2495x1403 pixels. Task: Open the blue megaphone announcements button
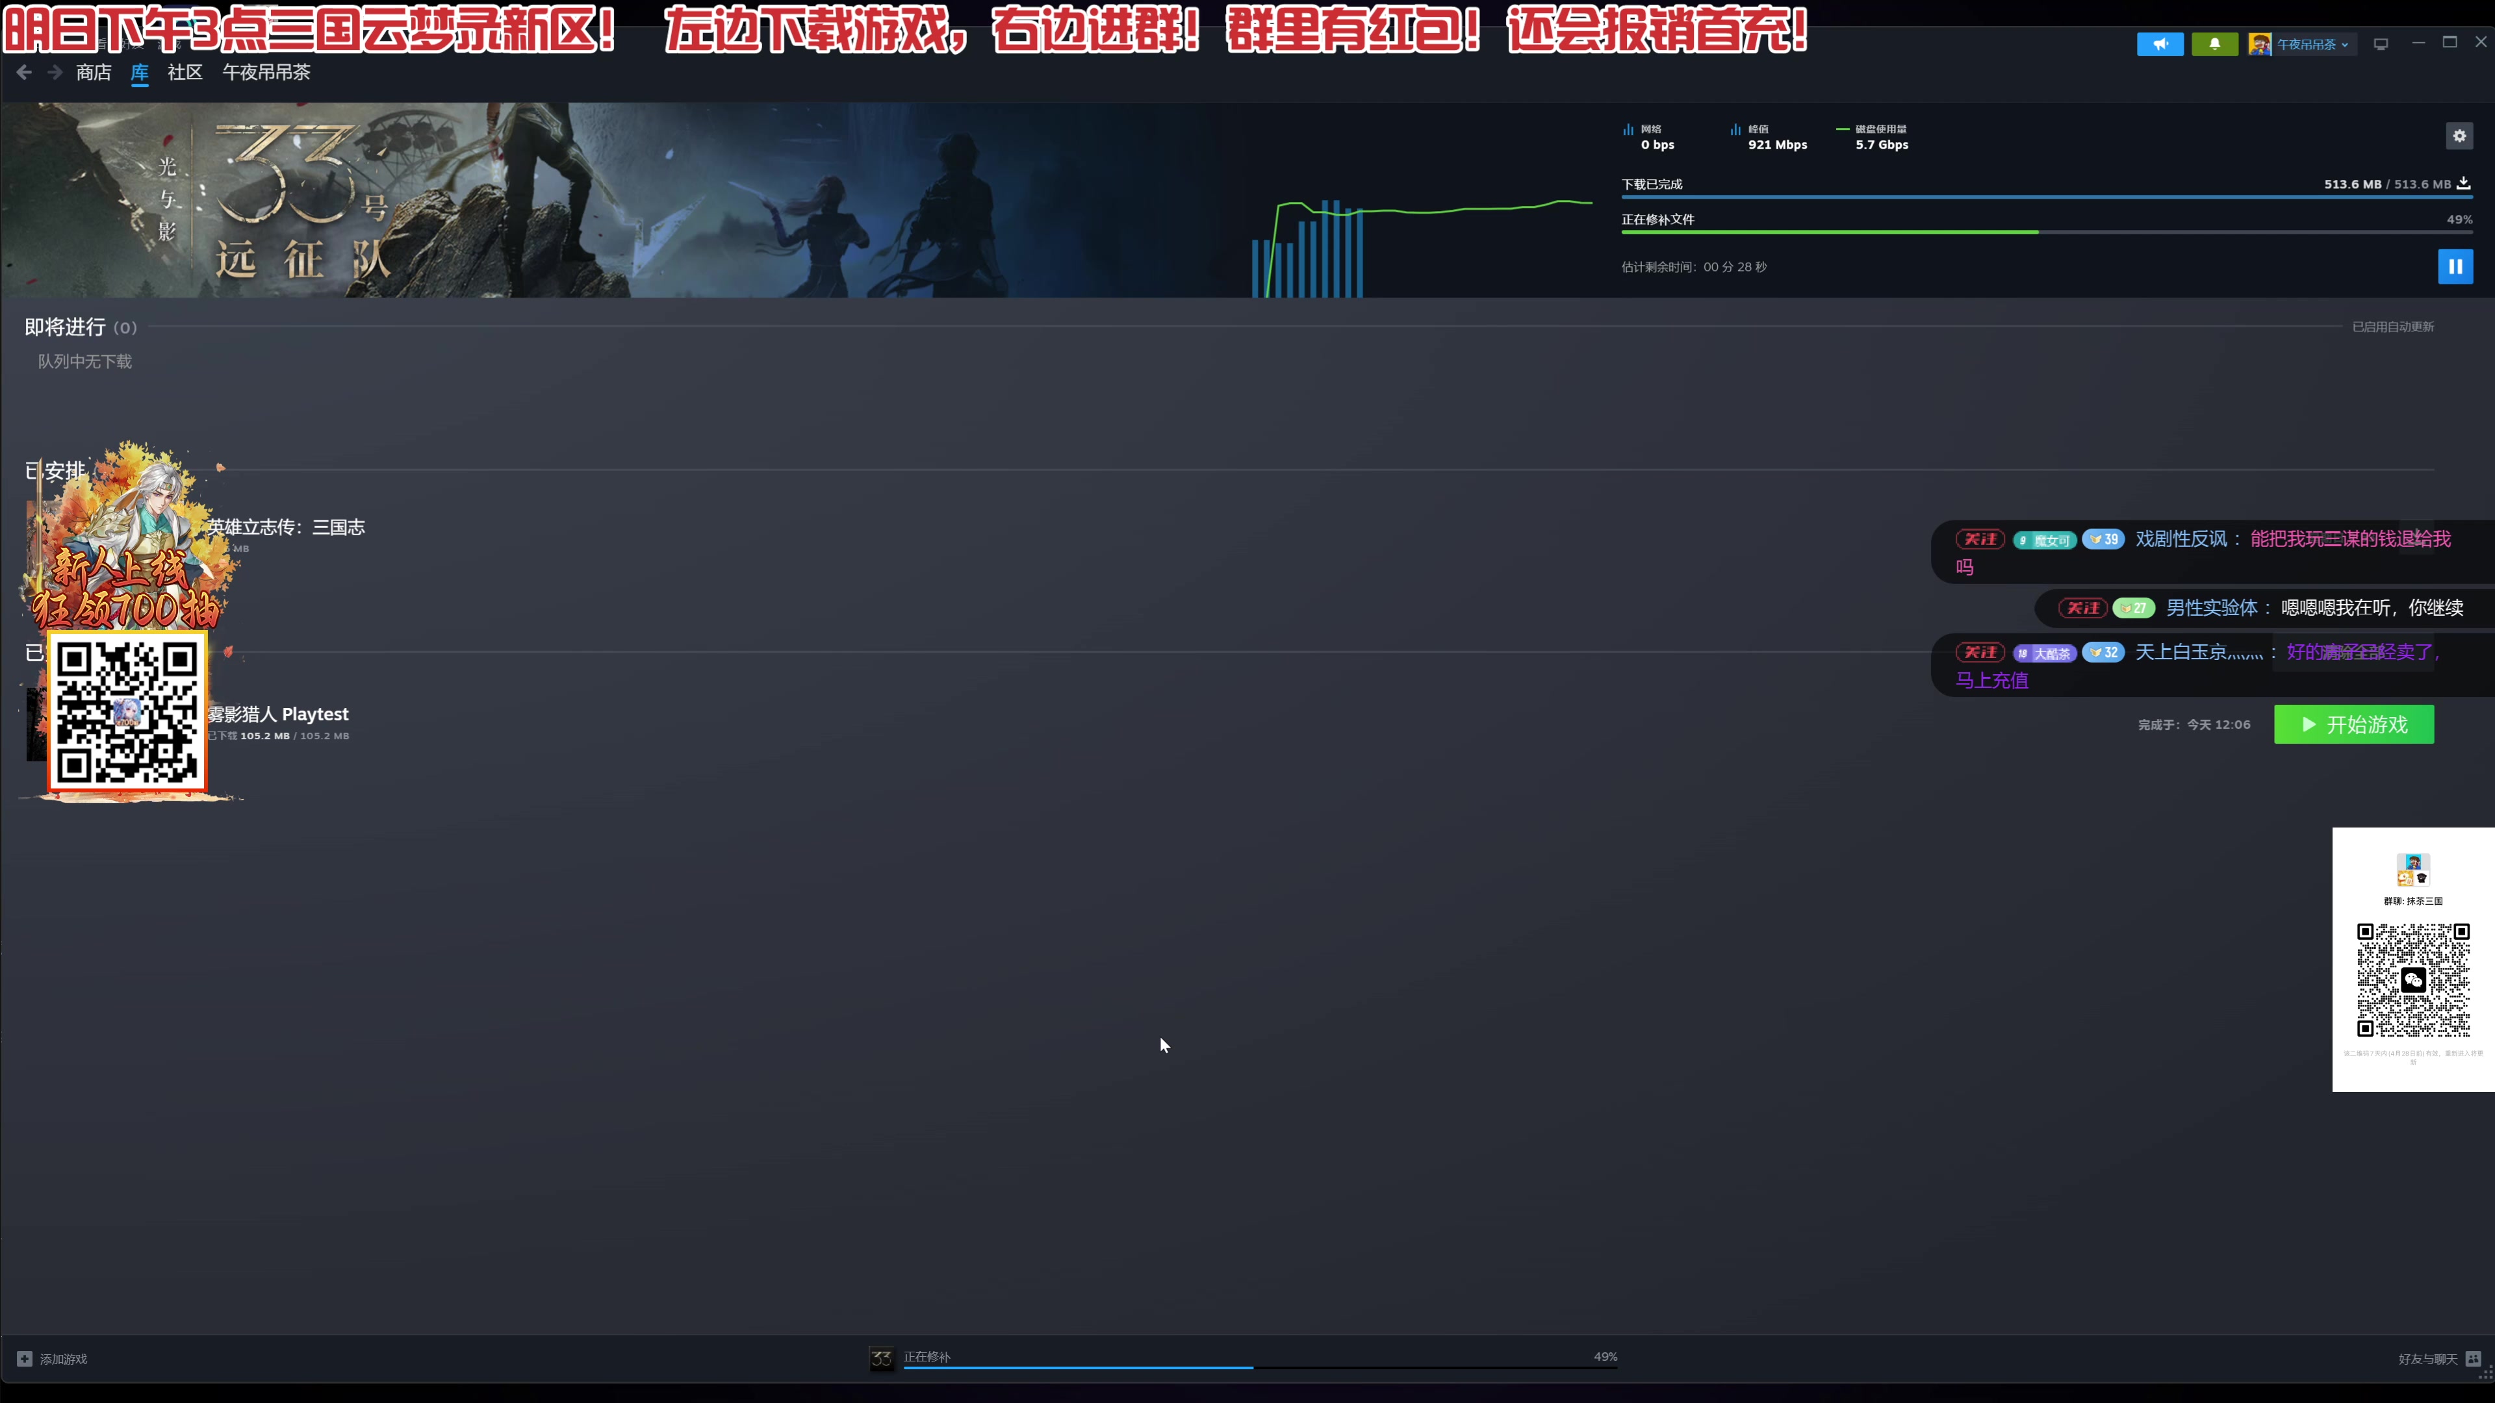click(2160, 44)
